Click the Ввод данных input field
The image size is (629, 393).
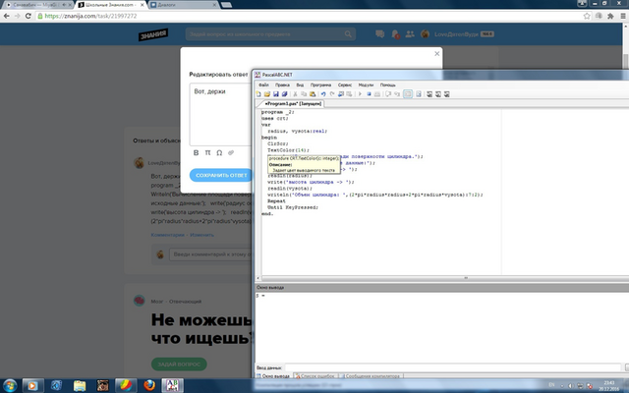[x=452, y=367]
